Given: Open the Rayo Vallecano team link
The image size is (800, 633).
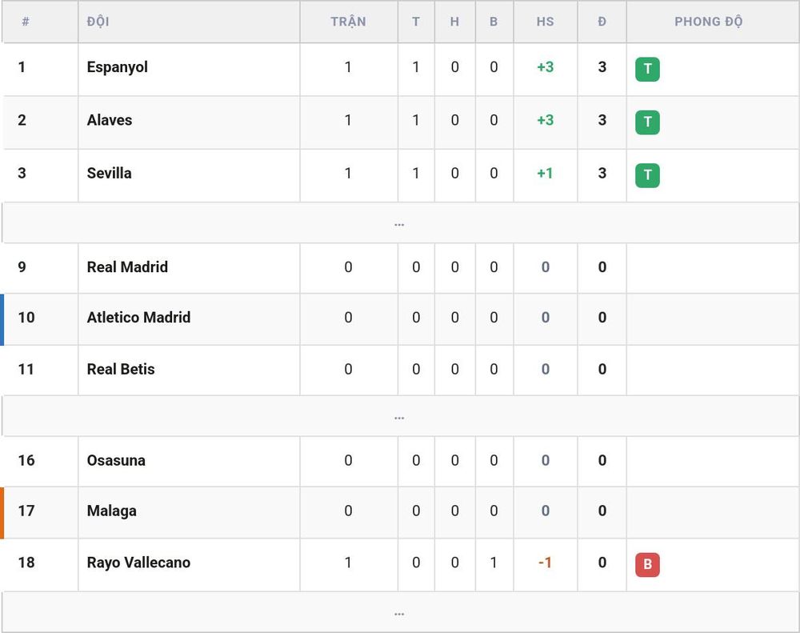Looking at the screenshot, I should tap(138, 563).
